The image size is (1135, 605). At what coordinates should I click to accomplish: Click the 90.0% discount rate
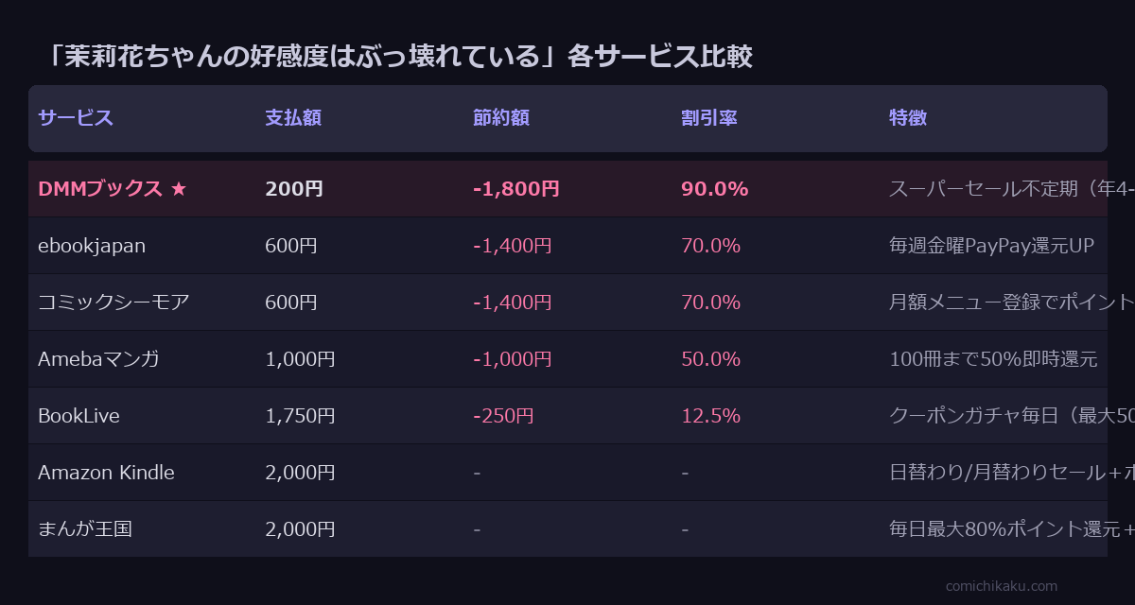tap(714, 189)
